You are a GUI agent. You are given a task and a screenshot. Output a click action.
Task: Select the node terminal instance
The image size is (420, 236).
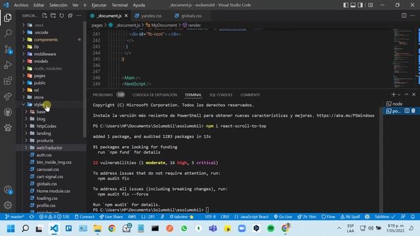[x=397, y=104]
